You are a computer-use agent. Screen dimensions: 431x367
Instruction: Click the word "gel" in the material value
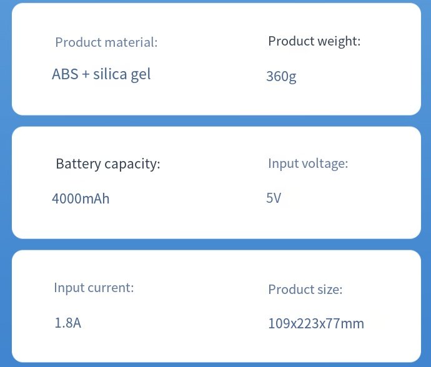(141, 75)
